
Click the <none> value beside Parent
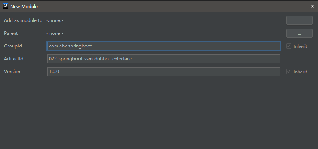click(55, 33)
